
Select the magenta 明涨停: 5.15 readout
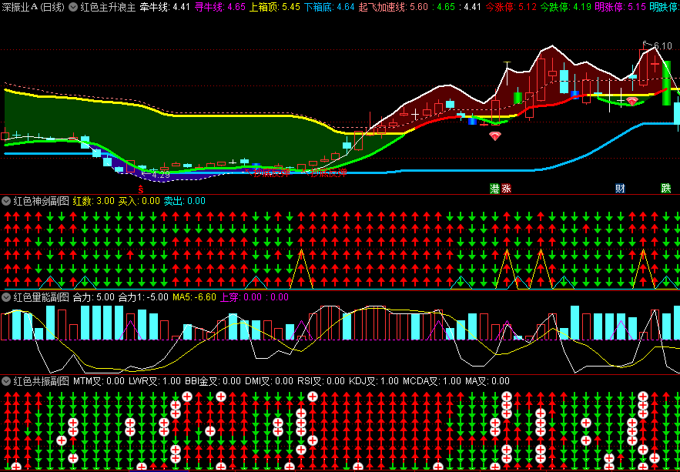pos(621,7)
